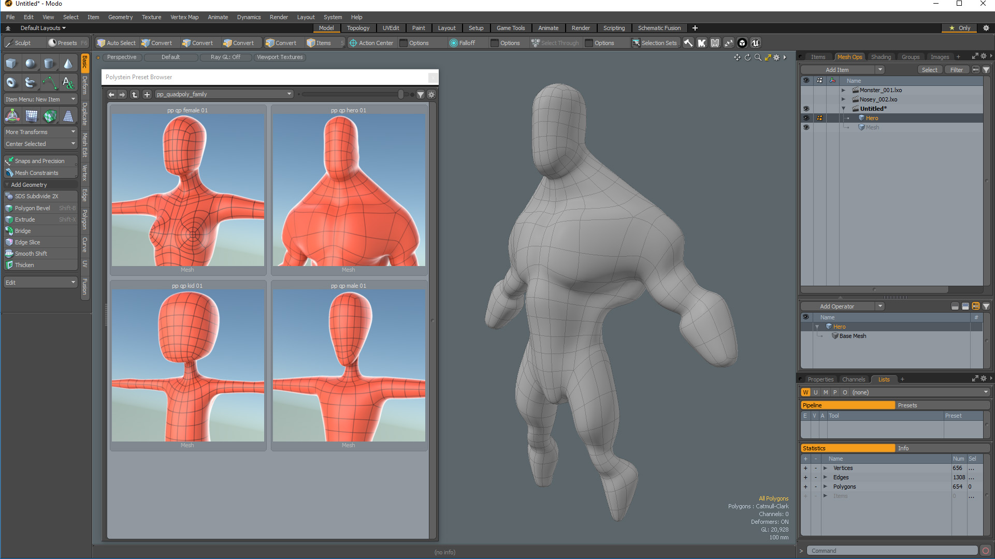The height and width of the screenshot is (559, 995).
Task: Click the Falloff icon in toolbar
Action: (x=453, y=43)
